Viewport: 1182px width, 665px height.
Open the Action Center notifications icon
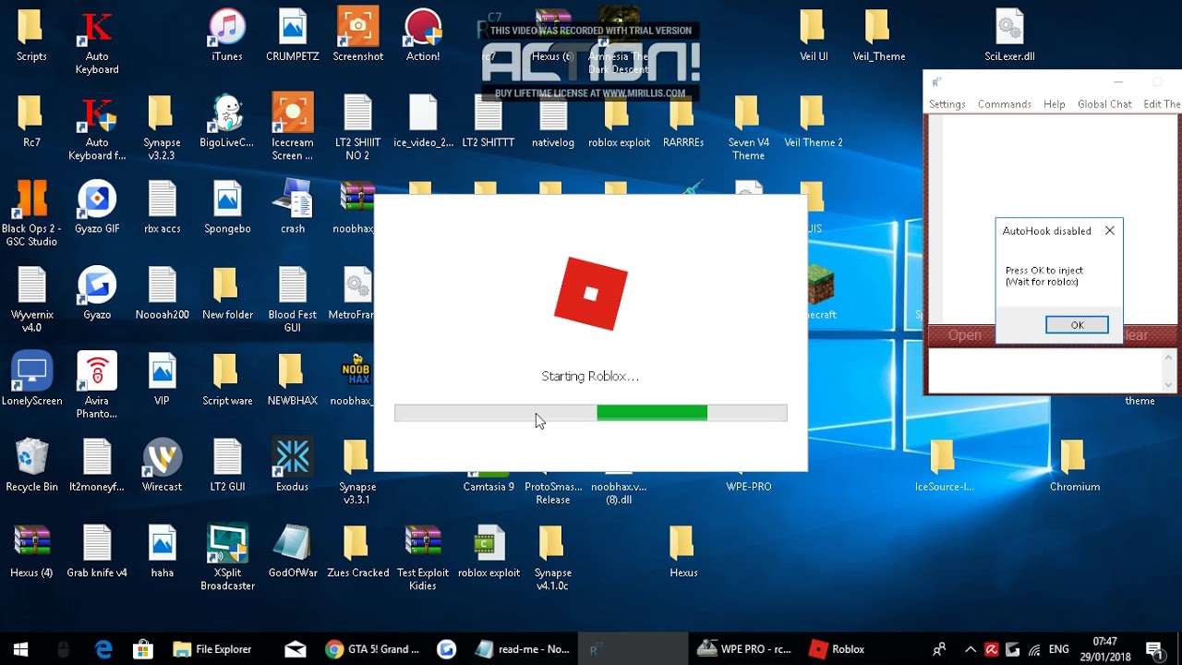point(1153,649)
